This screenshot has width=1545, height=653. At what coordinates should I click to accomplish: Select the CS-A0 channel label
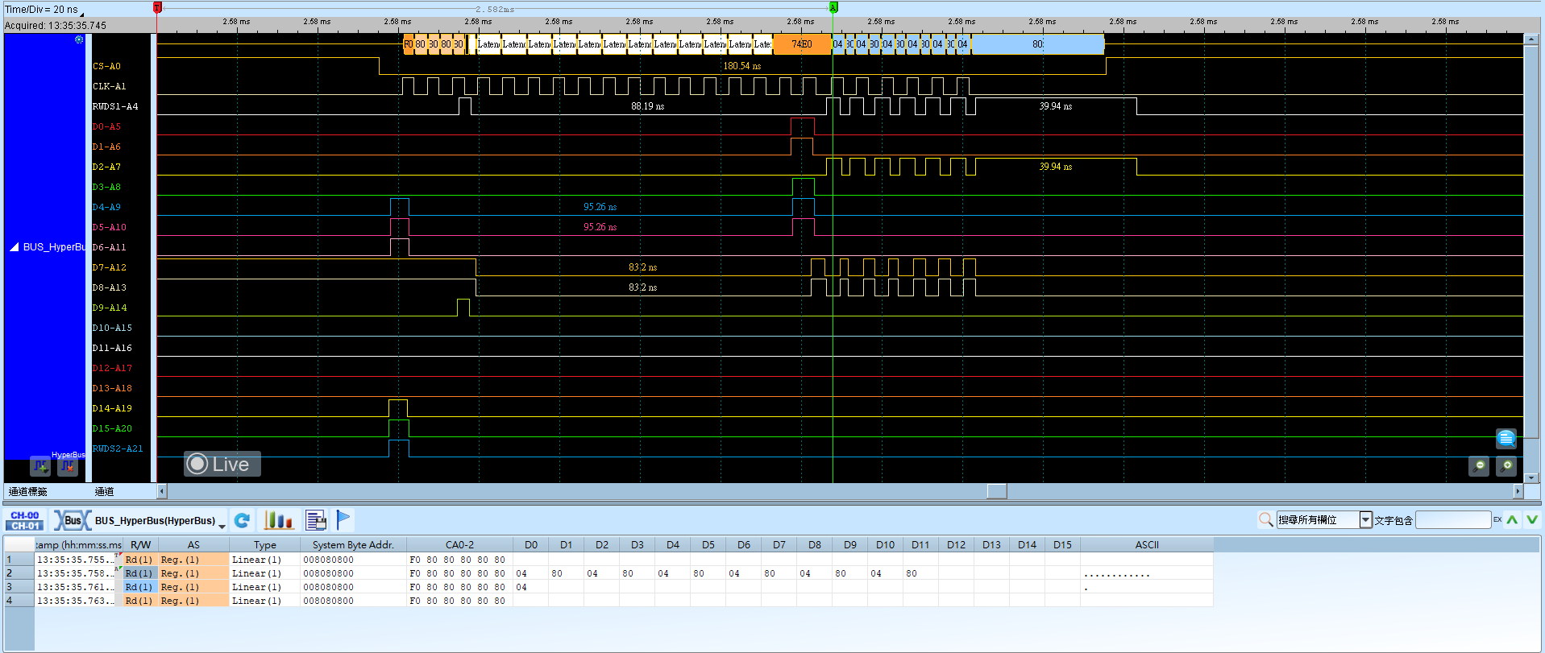click(106, 66)
